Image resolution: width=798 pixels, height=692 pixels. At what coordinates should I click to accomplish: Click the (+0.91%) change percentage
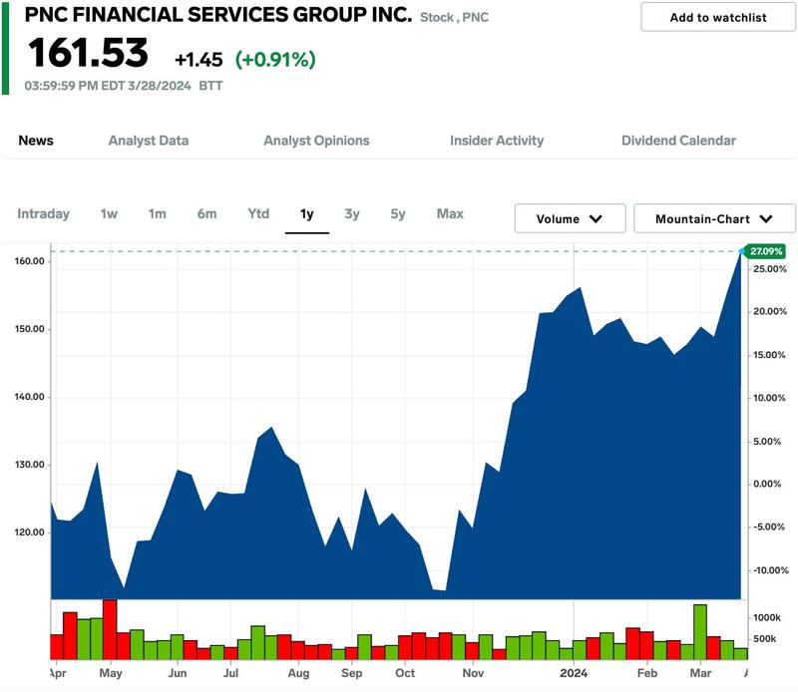pyautogui.click(x=275, y=60)
